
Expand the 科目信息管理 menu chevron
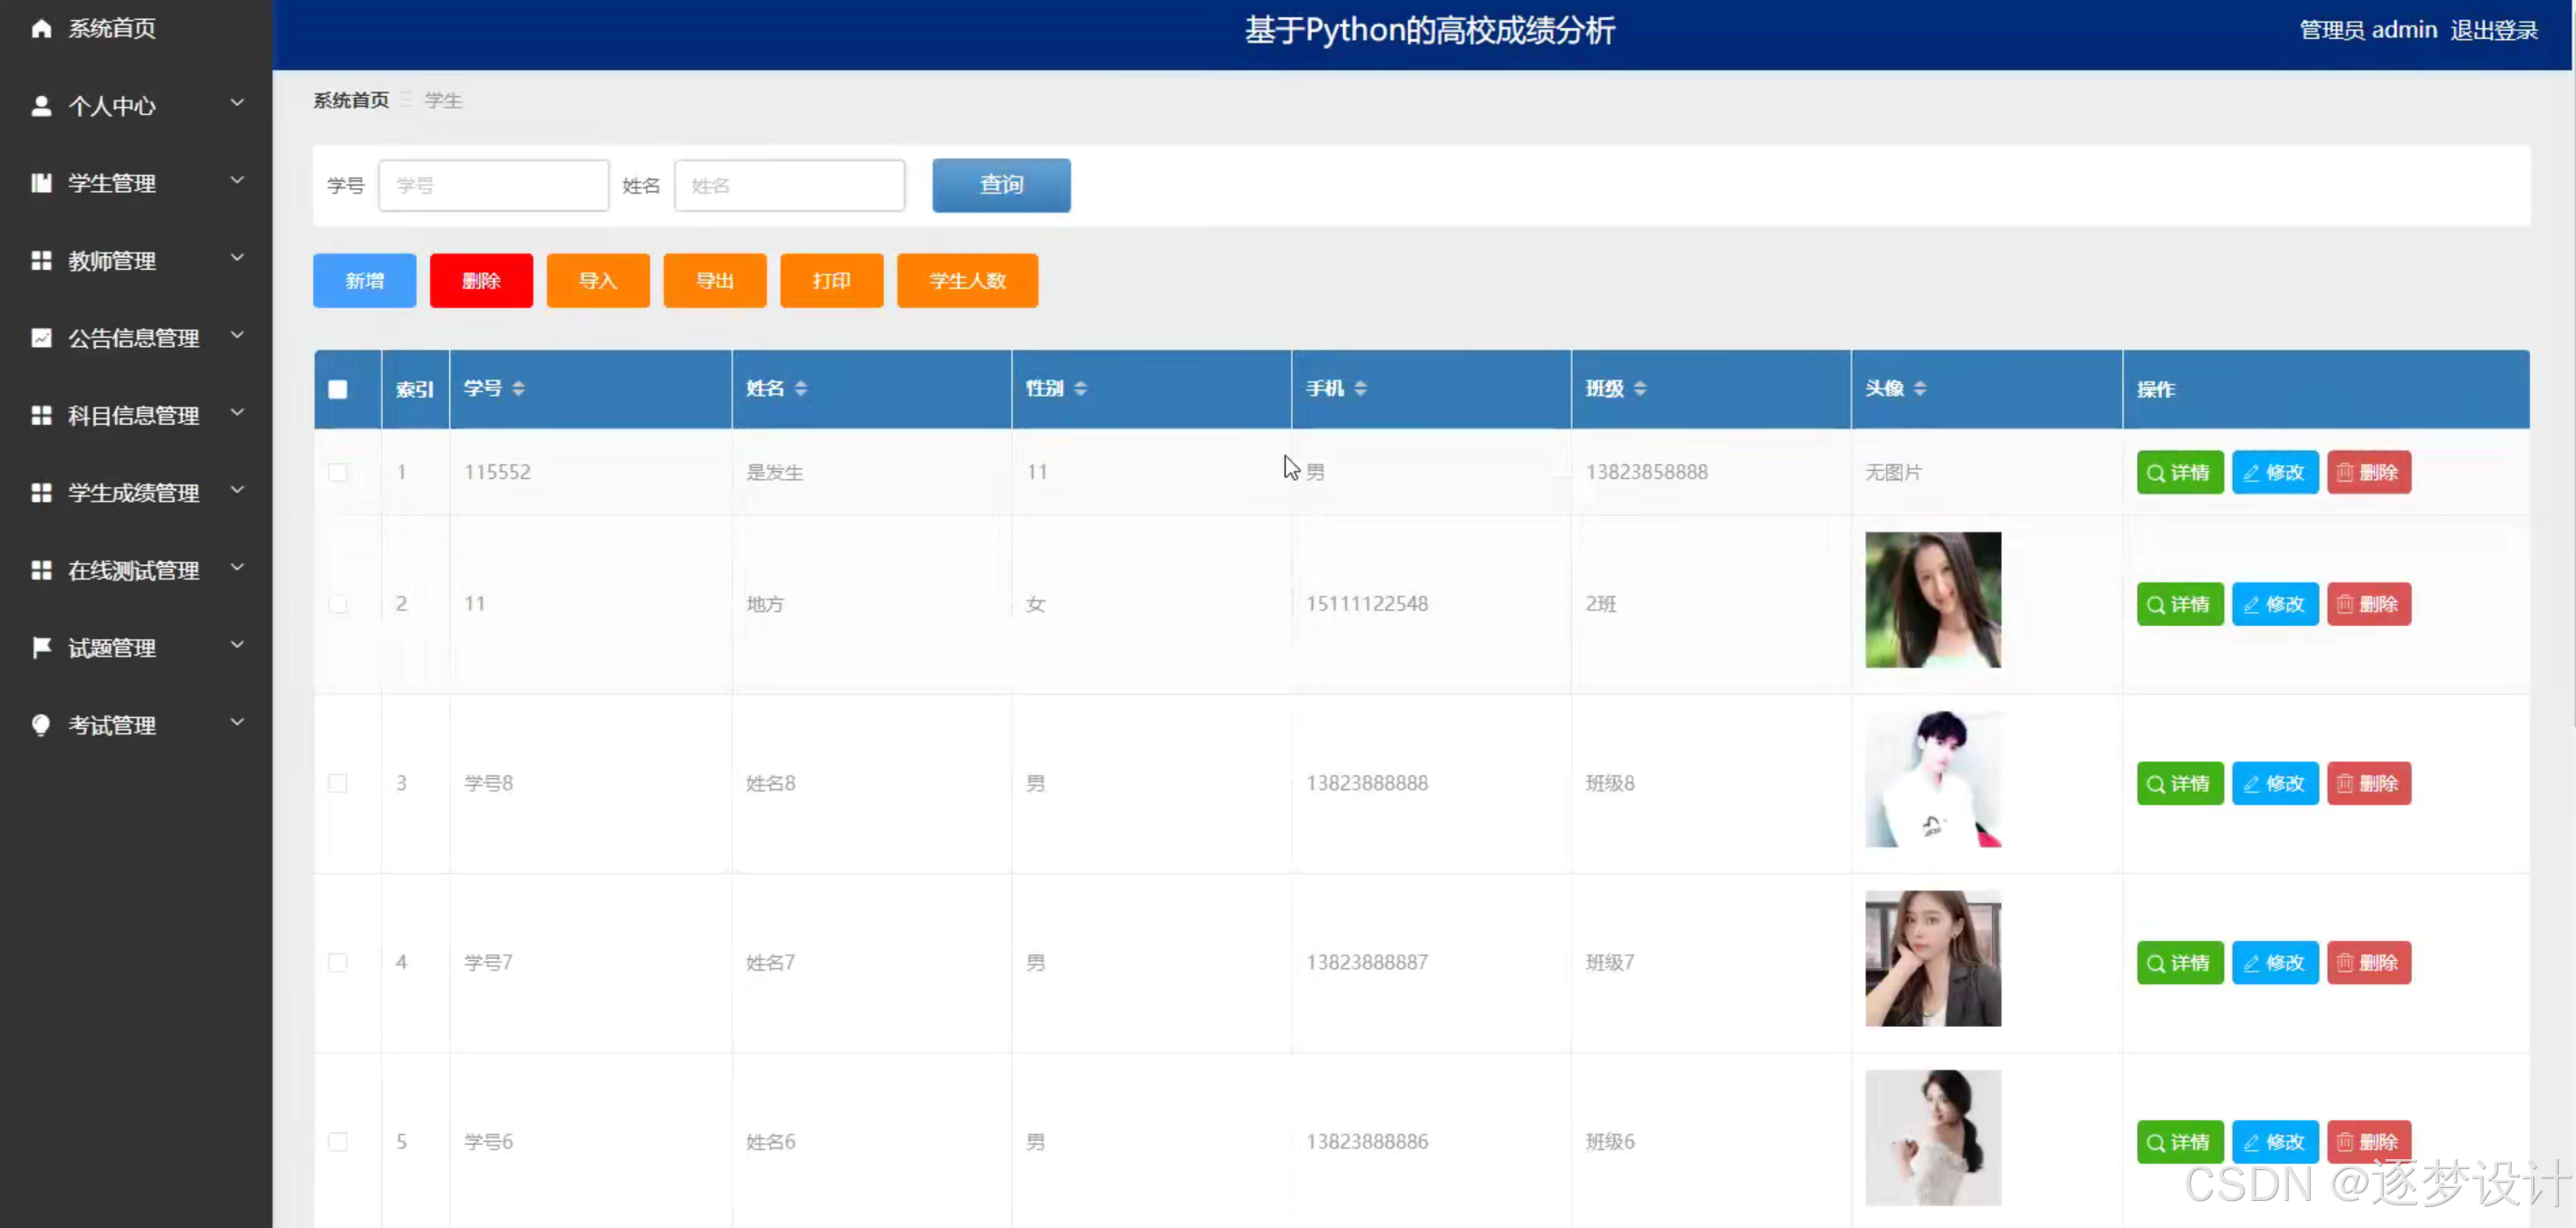237,412
